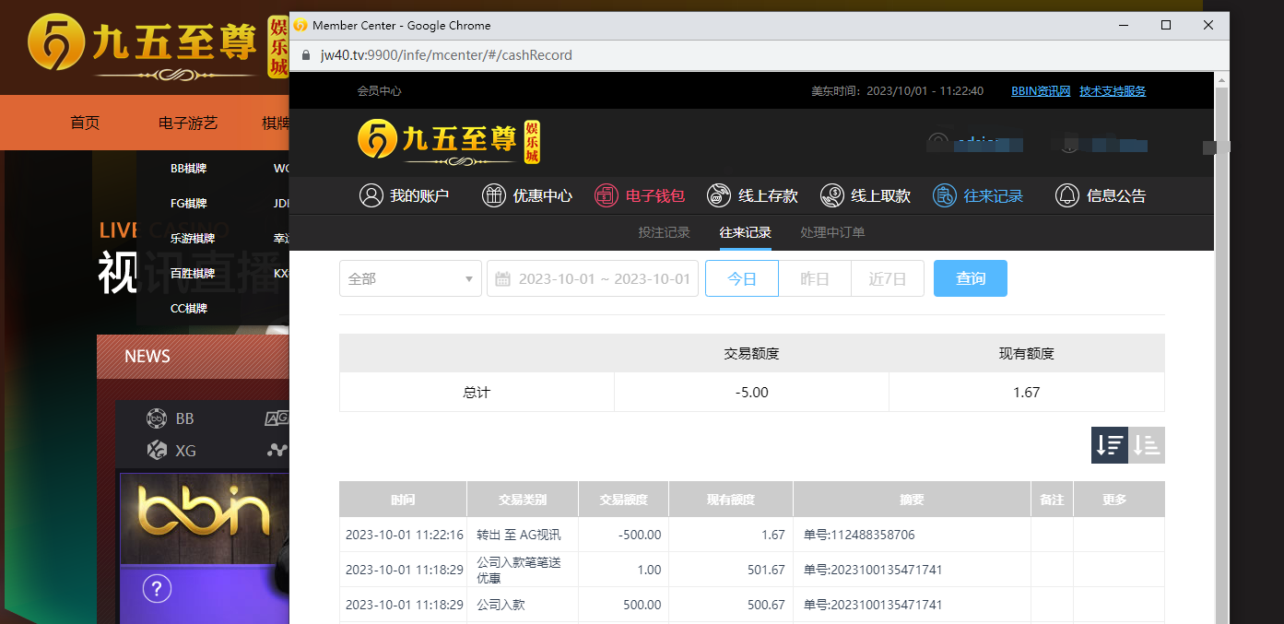The height and width of the screenshot is (624, 1284).
Task: Open the date range picker field
Action: click(x=593, y=278)
